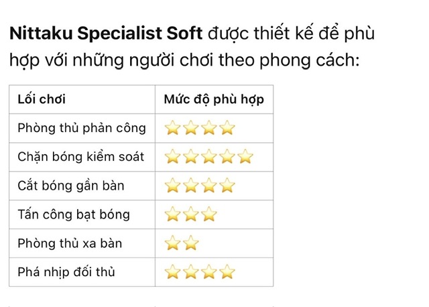Click the 'Chặn bóng kiểm soát' row label
The width and height of the screenshot is (429, 307).
pyautogui.click(x=80, y=157)
